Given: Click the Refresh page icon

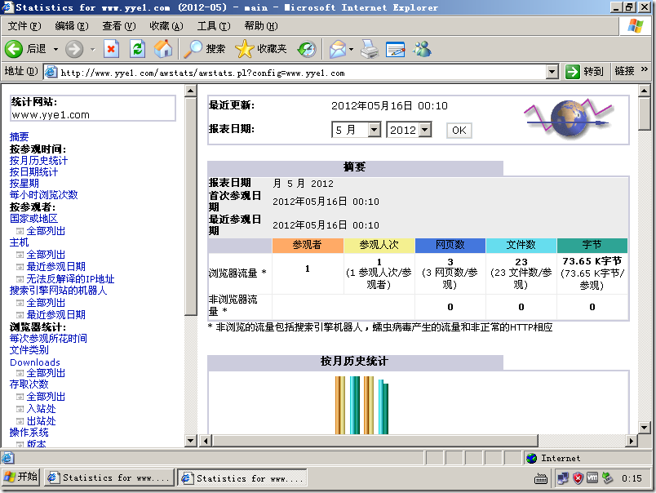Looking at the screenshot, I should click(137, 50).
